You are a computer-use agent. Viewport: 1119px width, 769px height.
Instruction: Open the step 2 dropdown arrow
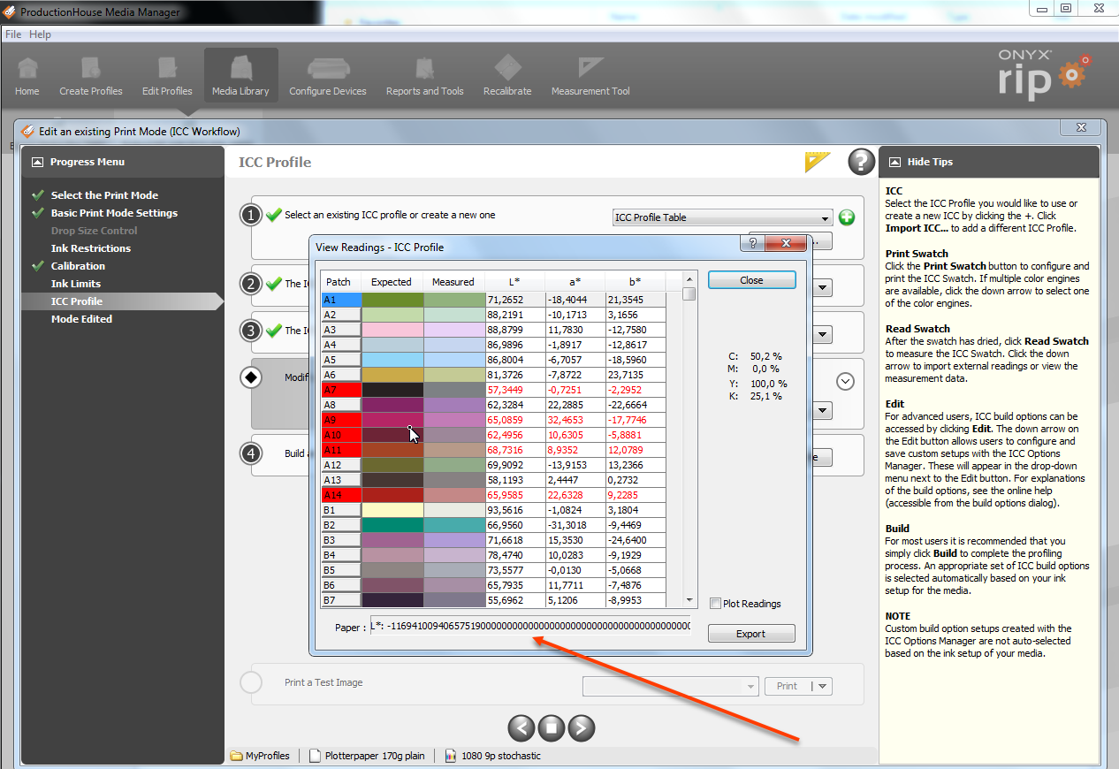click(824, 287)
